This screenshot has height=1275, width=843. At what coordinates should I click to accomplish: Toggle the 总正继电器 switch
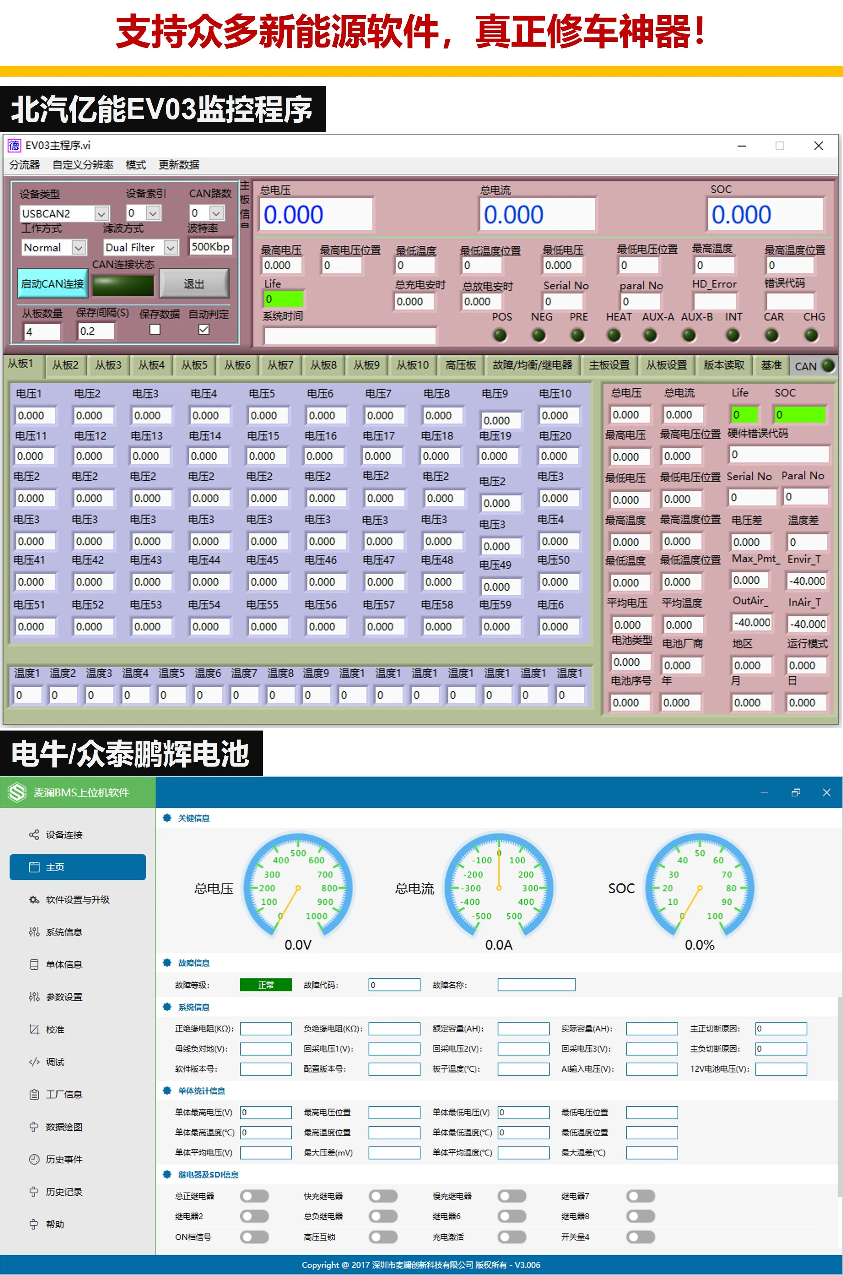tap(254, 1196)
